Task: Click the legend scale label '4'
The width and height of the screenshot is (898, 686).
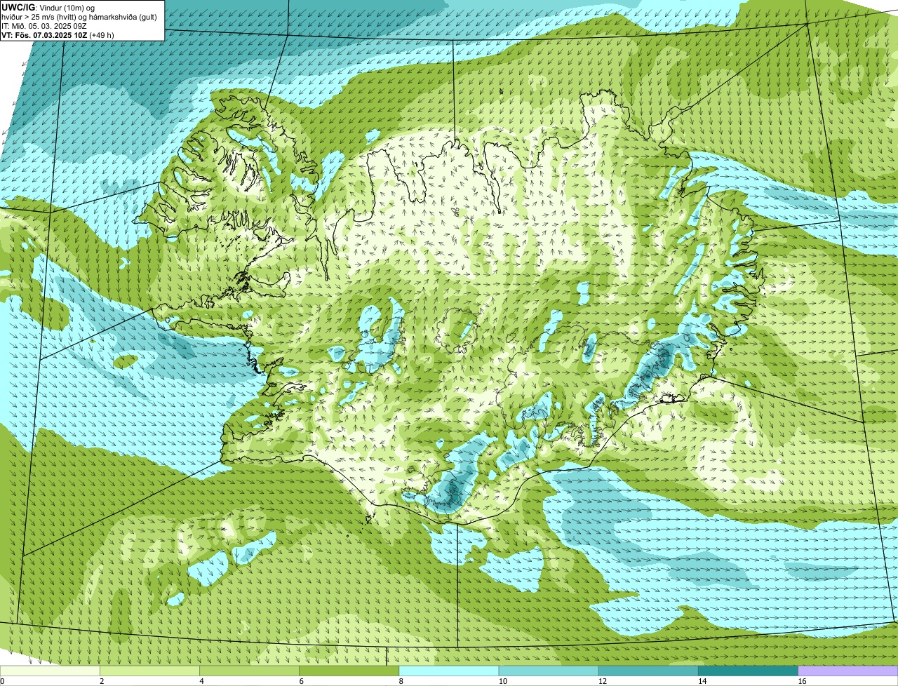Action: point(201,681)
